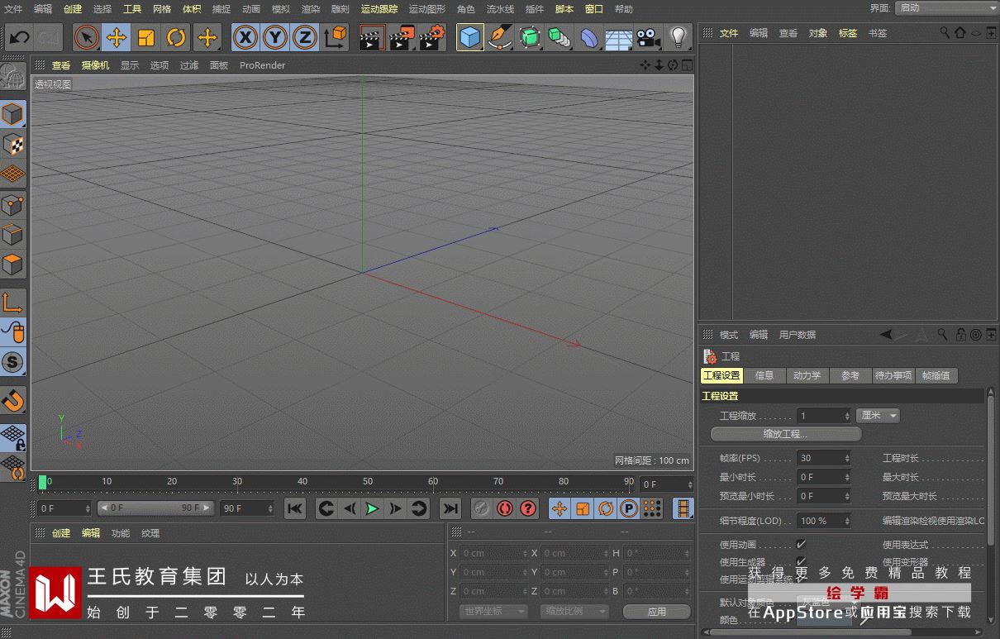
Task: Open the Spline Pen tool
Action: [499, 37]
